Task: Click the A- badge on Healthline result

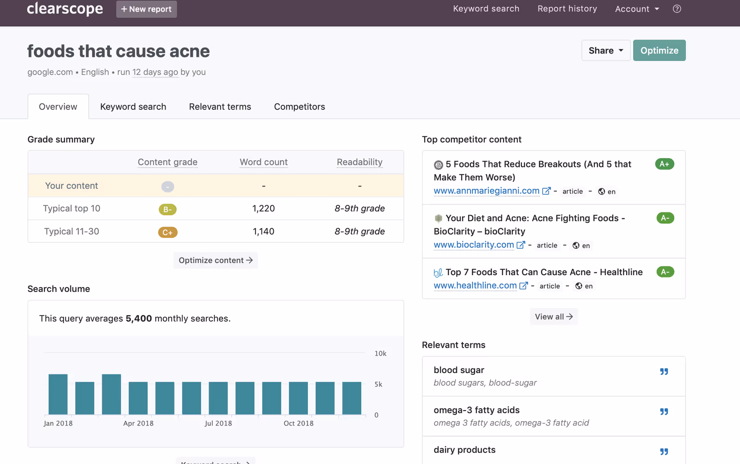Action: [665, 272]
